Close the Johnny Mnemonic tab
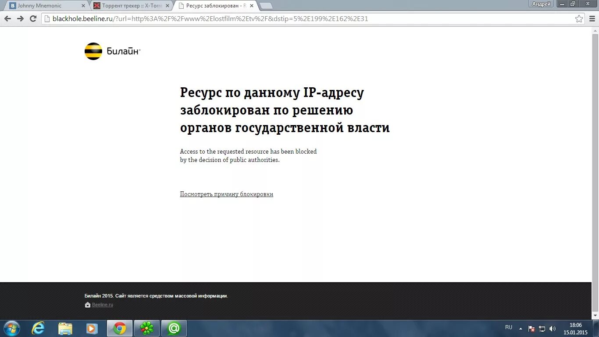The image size is (599, 337). point(83,6)
